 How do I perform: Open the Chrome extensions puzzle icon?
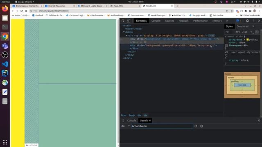tap(246, 11)
